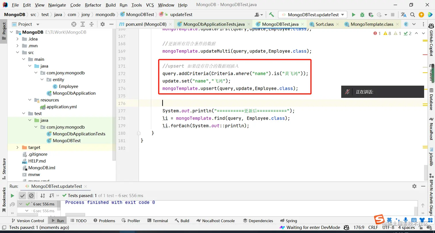
Task: Open the user account icon dropdown
Action: [x=259, y=15]
